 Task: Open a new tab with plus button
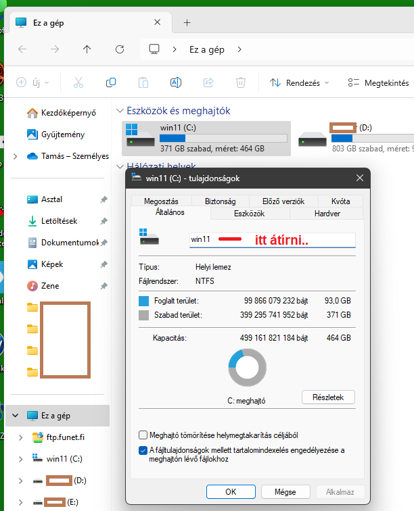coord(187,23)
